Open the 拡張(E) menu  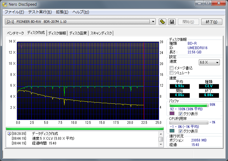pos(62,12)
